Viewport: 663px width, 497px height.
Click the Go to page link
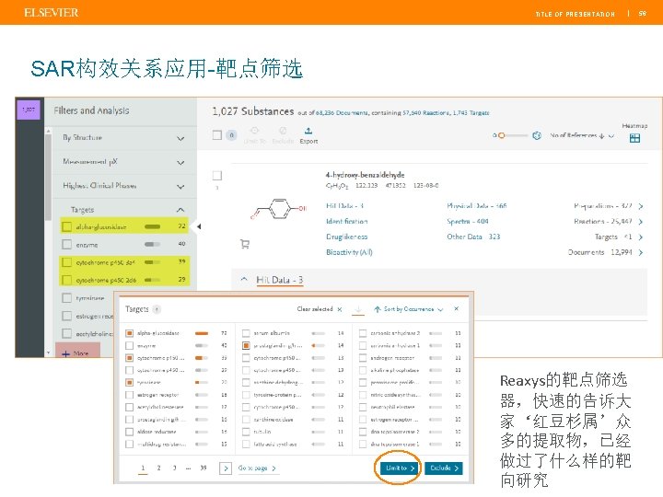[x=257, y=468]
